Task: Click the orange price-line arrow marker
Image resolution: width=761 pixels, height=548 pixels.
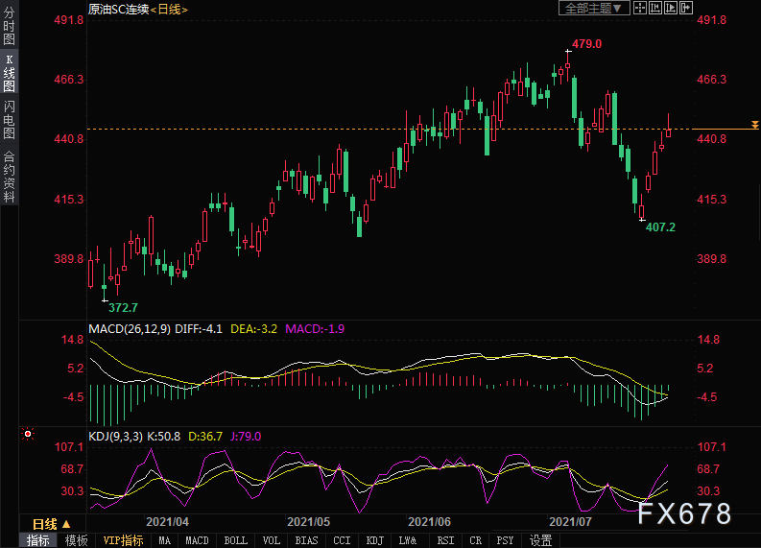Action: tap(754, 125)
